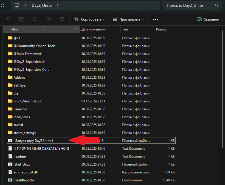Sort by Дата изменения column header
225x185 pixels.
tap(100, 29)
